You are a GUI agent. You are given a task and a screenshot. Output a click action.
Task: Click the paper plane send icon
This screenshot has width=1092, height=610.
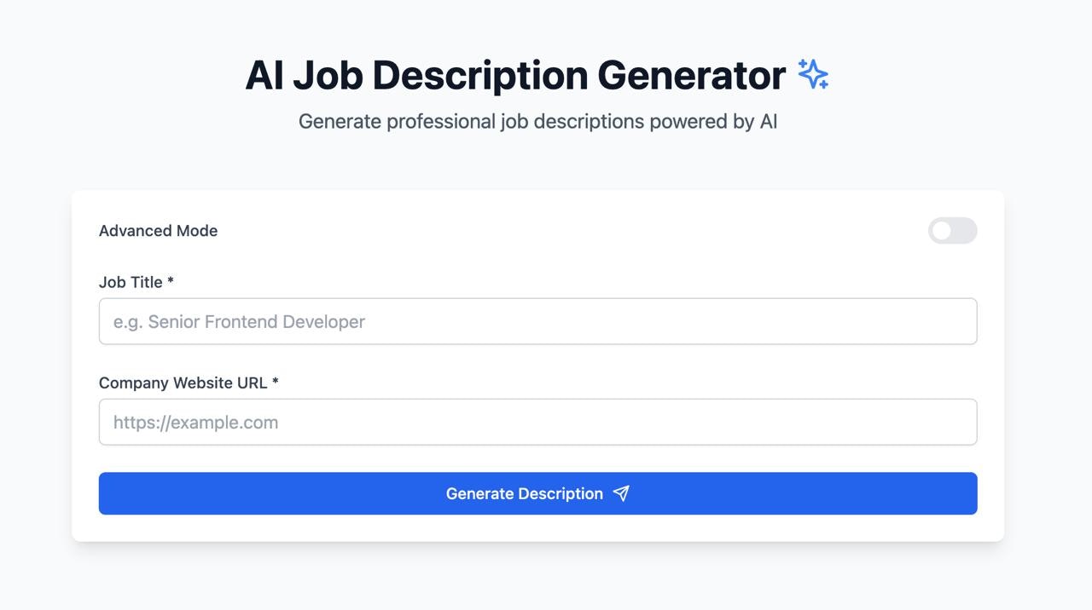(x=621, y=493)
